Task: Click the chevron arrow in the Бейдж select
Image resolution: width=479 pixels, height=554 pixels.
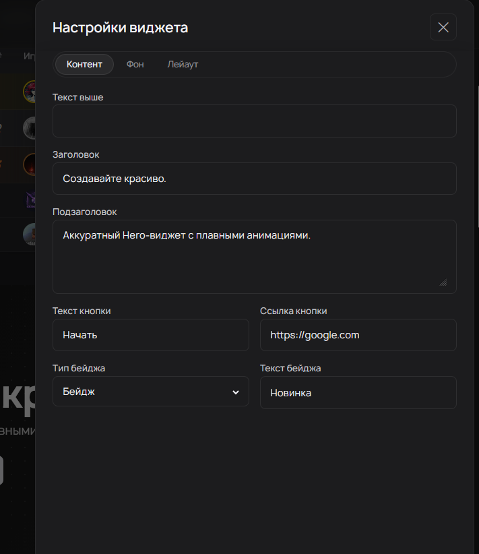Action: coord(235,392)
